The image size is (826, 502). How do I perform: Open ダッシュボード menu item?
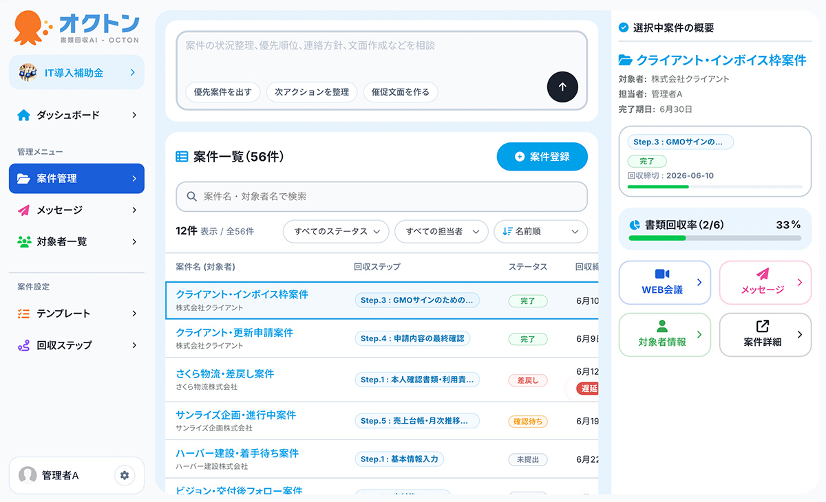point(76,116)
